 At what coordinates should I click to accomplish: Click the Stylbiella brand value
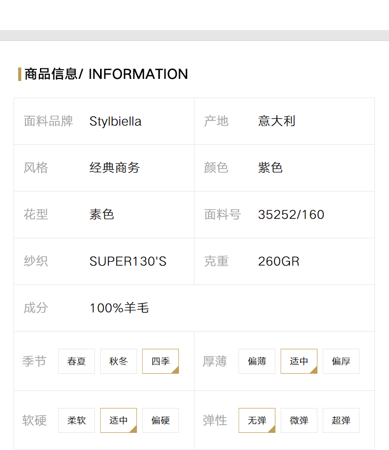[x=115, y=121]
